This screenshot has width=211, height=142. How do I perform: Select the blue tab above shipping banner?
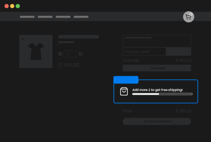pos(126,80)
